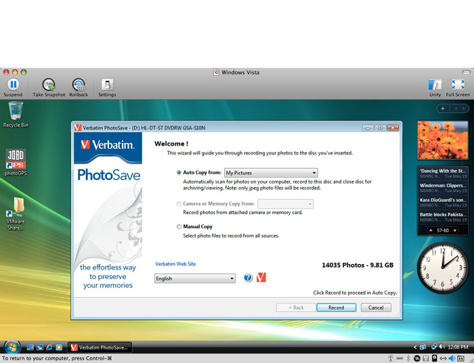Click the red Verbatim logo icon beside help
474x363 pixels.
[261, 278]
